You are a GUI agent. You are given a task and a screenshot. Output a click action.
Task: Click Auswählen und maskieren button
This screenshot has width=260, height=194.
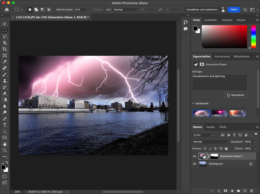[203, 10]
